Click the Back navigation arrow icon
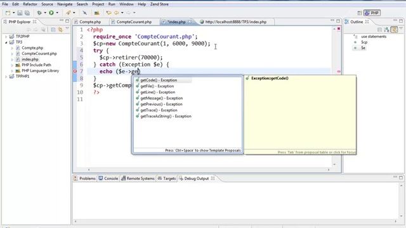406x228 pixels. [117, 13]
